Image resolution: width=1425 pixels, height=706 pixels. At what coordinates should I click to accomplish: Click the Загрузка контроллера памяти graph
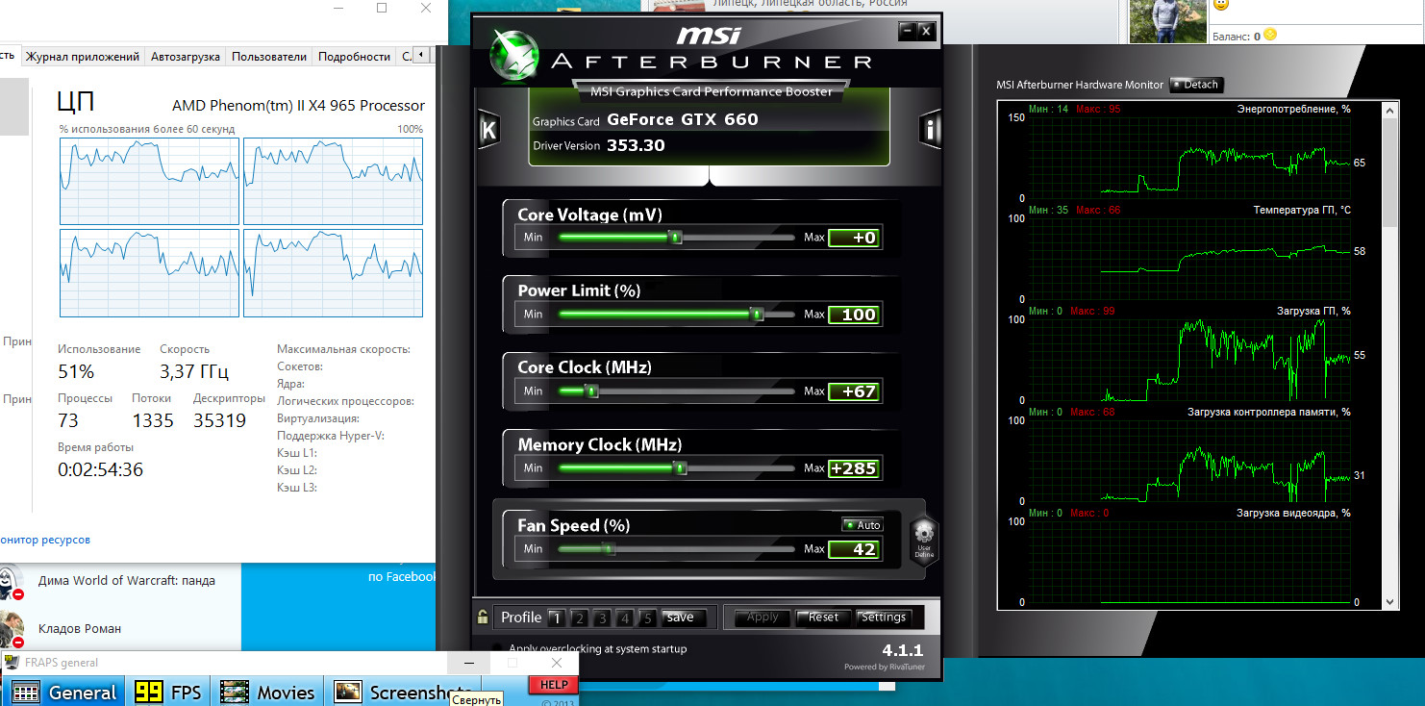pos(1190,461)
